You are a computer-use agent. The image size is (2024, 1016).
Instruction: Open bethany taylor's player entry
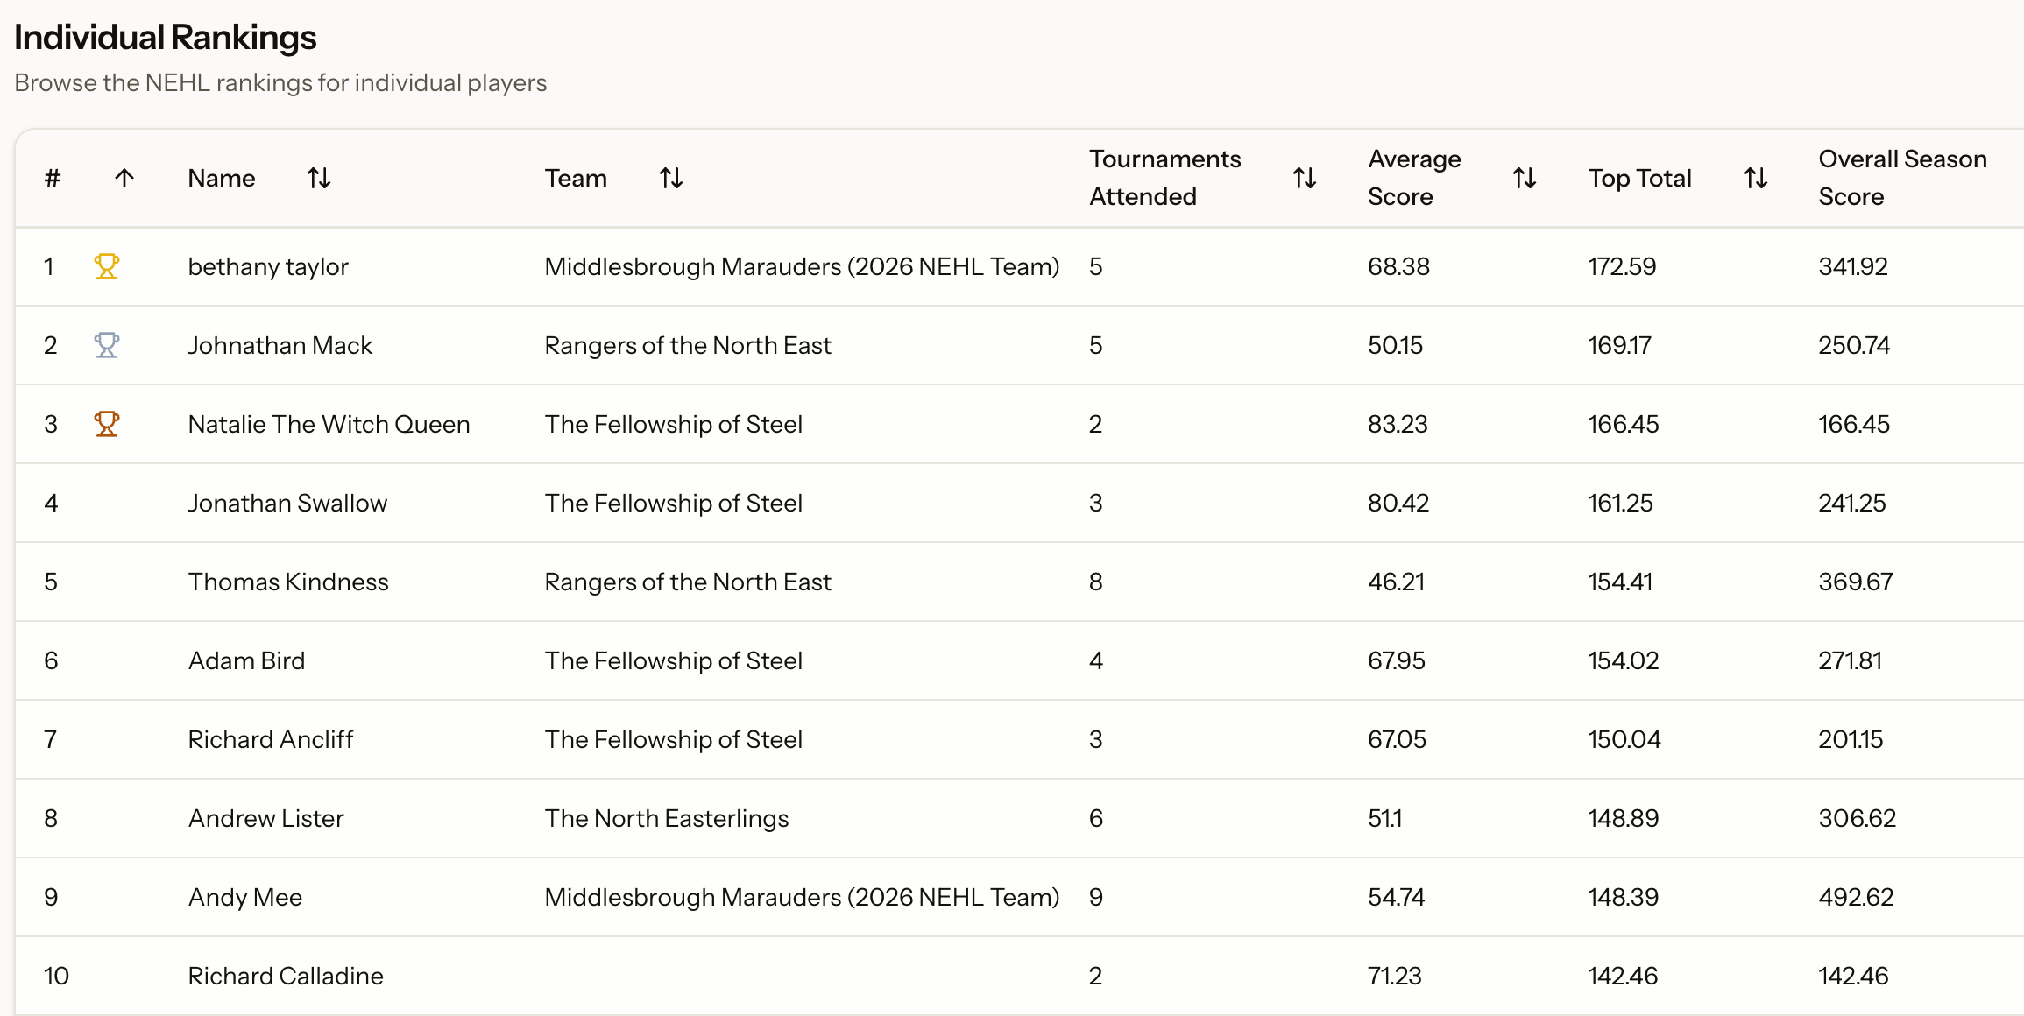pyautogui.click(x=268, y=266)
